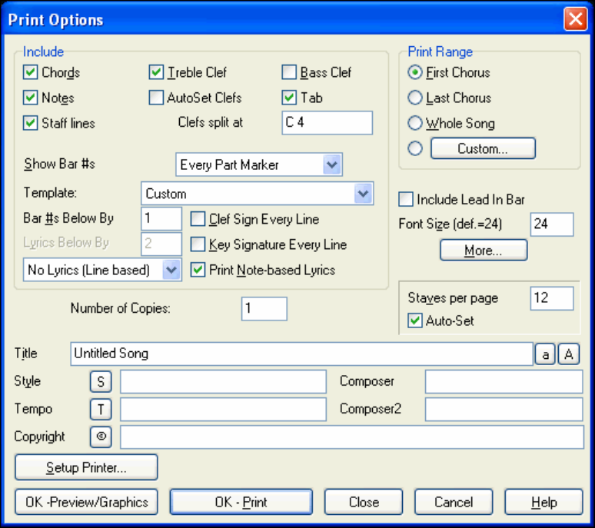595x528 pixels.
Task: Click the Title text field
Action: 301,354
